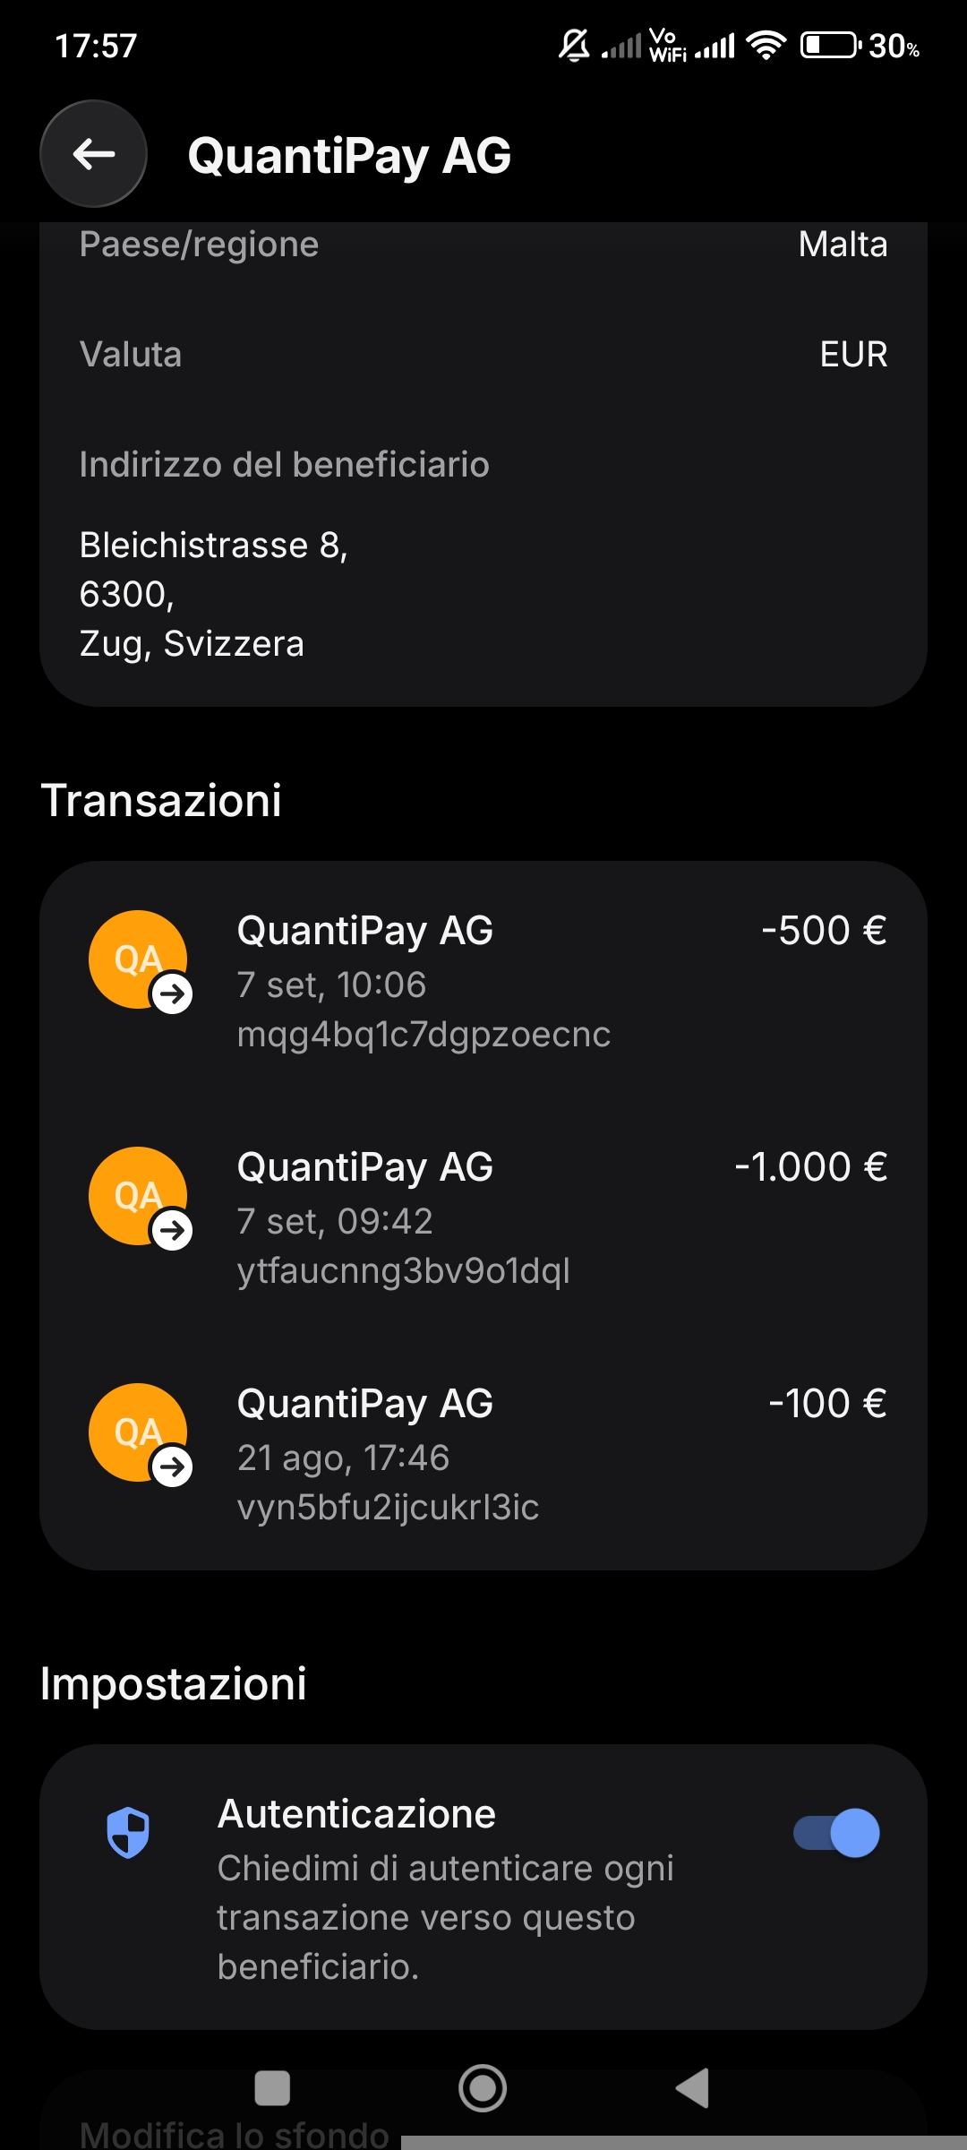Tap the QA avatar of the 21 ago transaction
This screenshot has width=967, height=2150.
pos(139,1433)
